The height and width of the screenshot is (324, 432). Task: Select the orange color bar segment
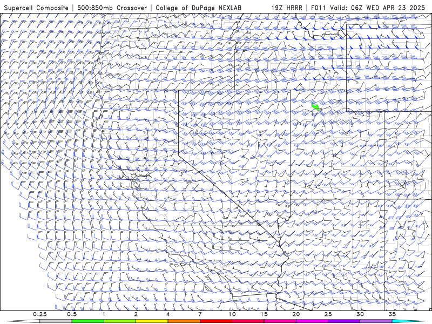pos(184,321)
